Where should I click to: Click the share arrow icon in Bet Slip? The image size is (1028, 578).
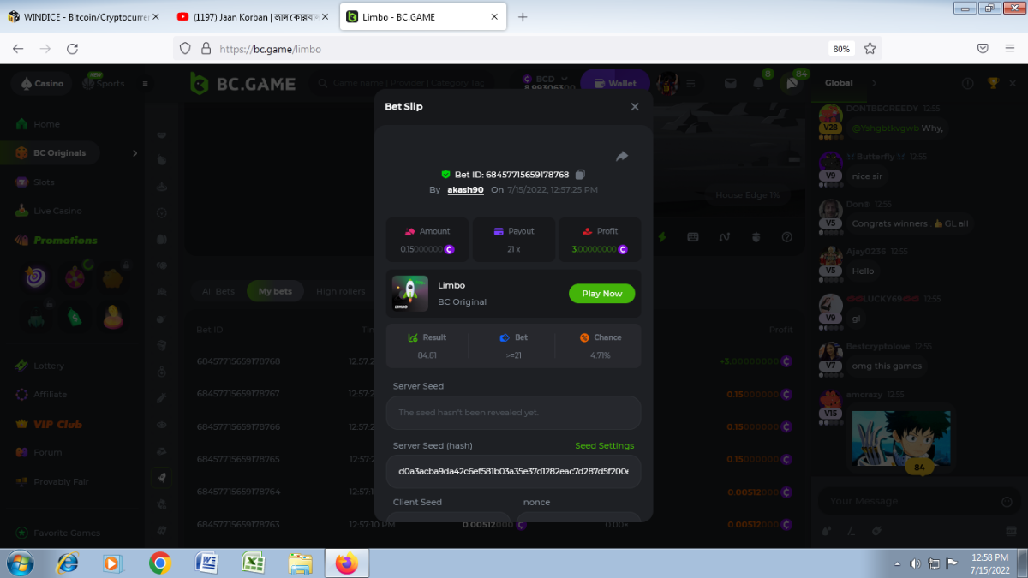click(622, 156)
